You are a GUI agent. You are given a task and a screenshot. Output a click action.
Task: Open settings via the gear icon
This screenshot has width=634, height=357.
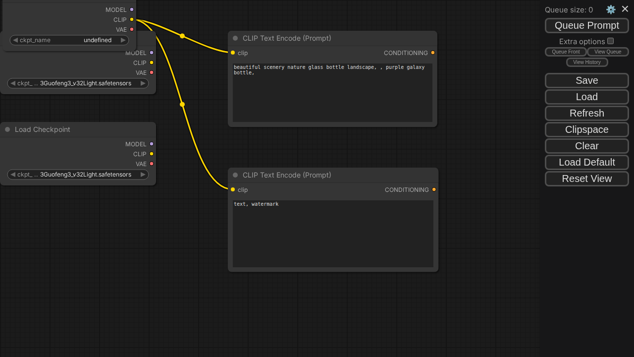point(611,9)
